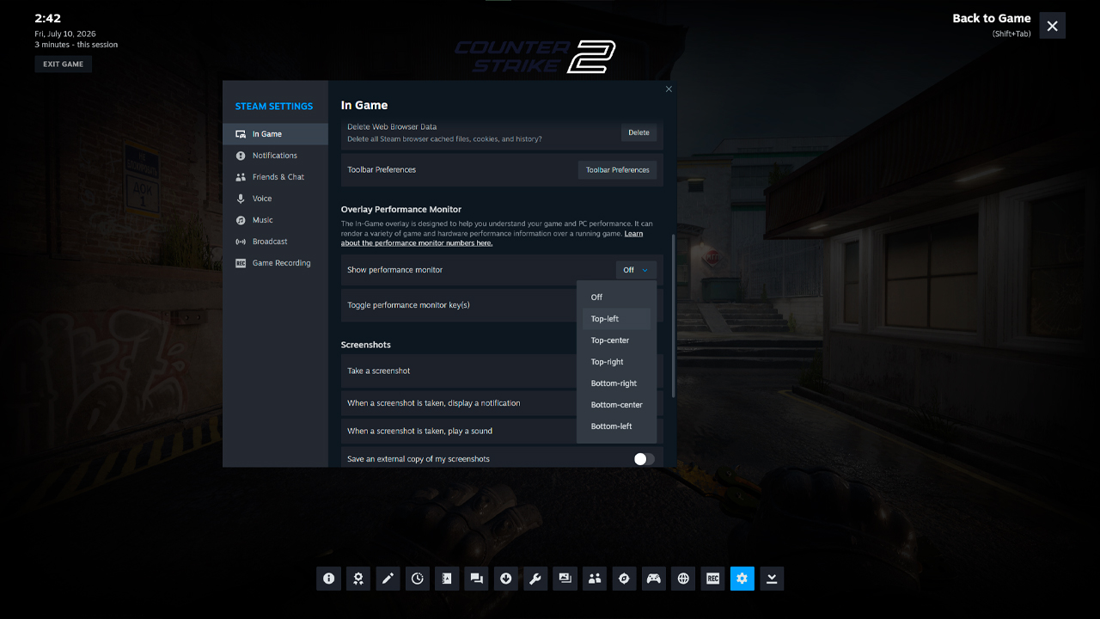Select Top-right performance monitor position
Image resolution: width=1100 pixels, height=619 pixels.
coord(616,362)
